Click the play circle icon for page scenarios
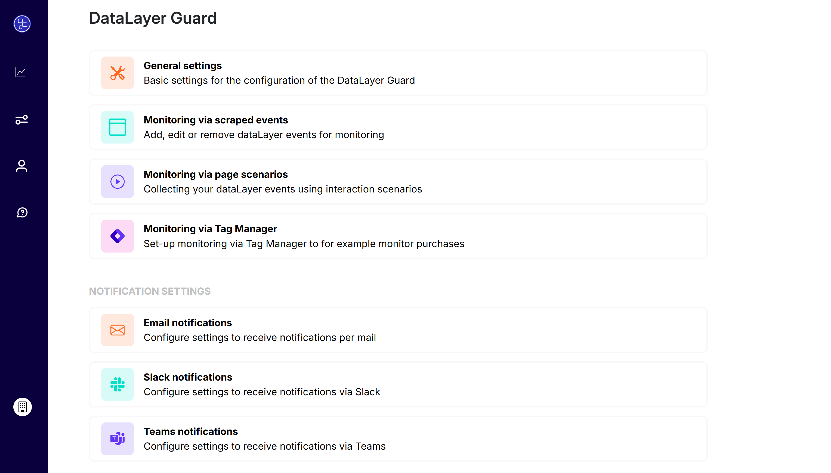This screenshot has width=831, height=473. [118, 182]
